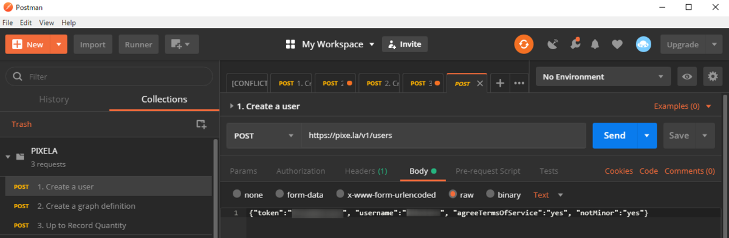Open the notifications bell icon

[x=595, y=44]
